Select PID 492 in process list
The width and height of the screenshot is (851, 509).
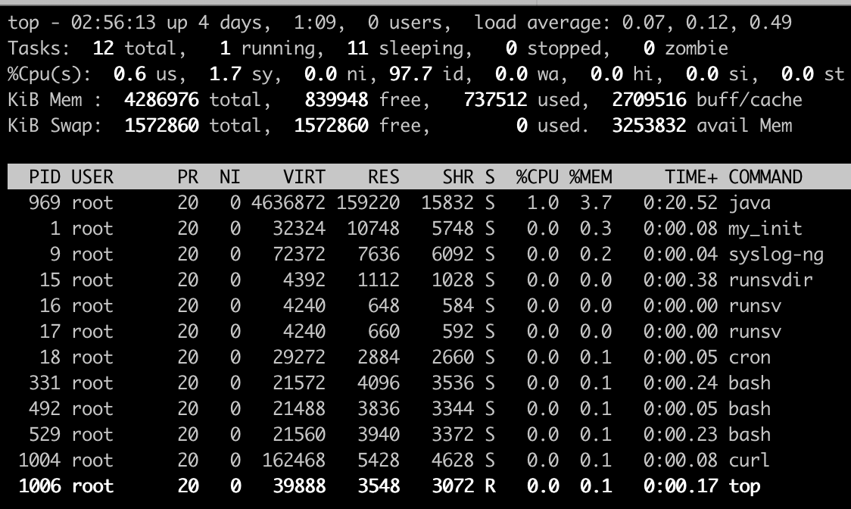(45, 409)
